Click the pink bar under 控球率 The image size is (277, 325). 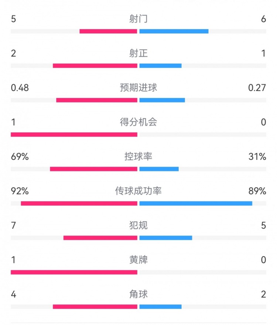(x=93, y=169)
